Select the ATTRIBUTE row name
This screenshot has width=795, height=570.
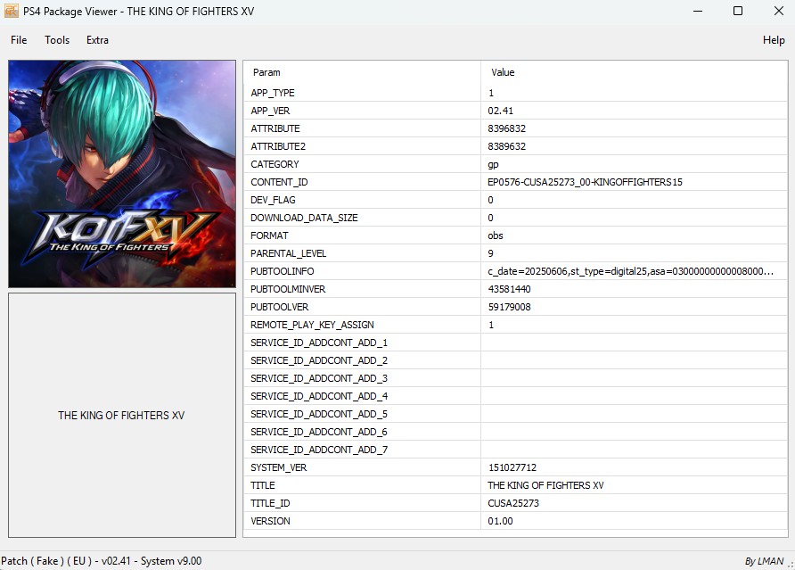(x=275, y=128)
